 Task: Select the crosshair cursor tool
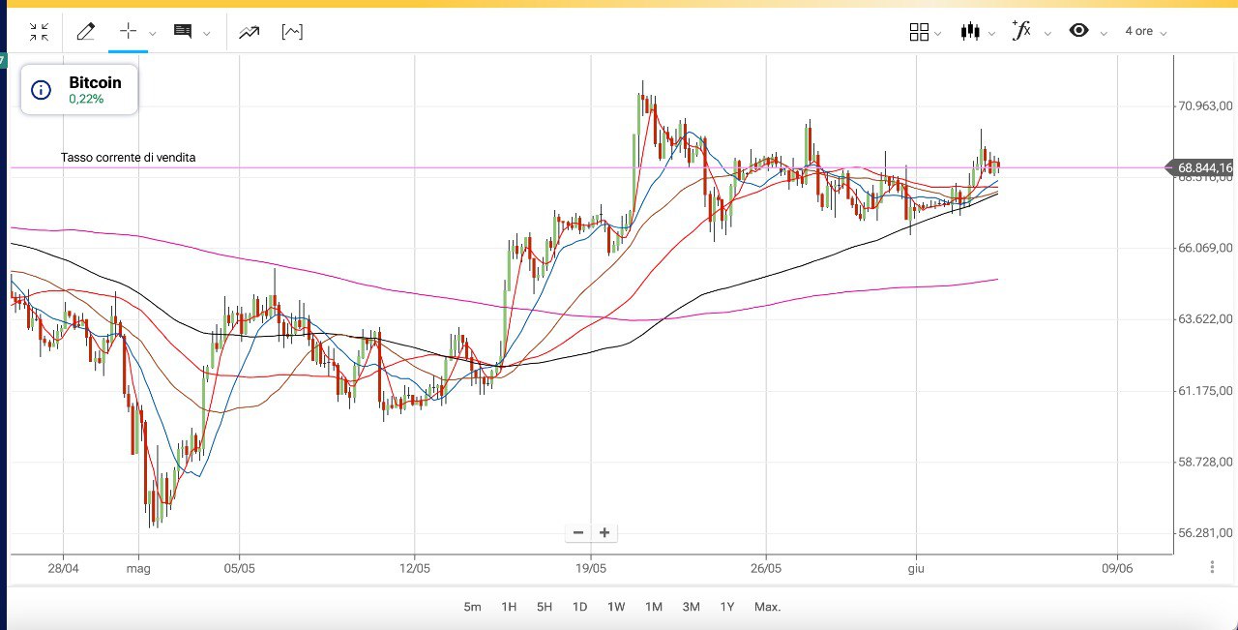click(128, 31)
